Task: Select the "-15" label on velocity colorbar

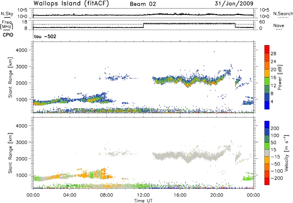Action: point(275,156)
